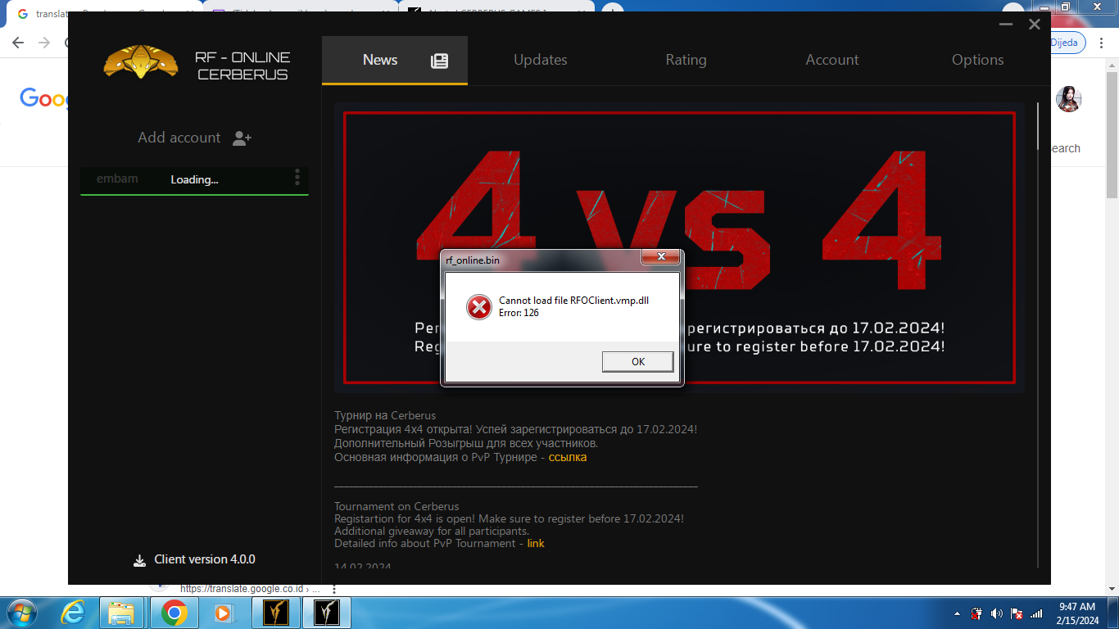1119x629 pixels.
Task: Click the RF - ONLINE CERBERUS title
Action: click(242, 66)
